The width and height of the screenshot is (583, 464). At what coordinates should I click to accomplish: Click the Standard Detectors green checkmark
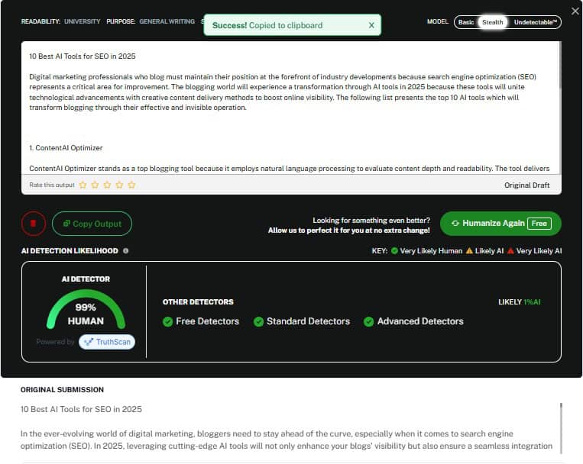coord(258,321)
